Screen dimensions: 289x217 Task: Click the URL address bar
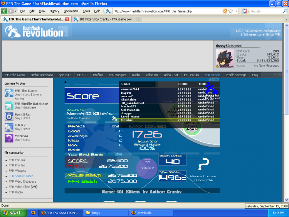tap(167, 11)
